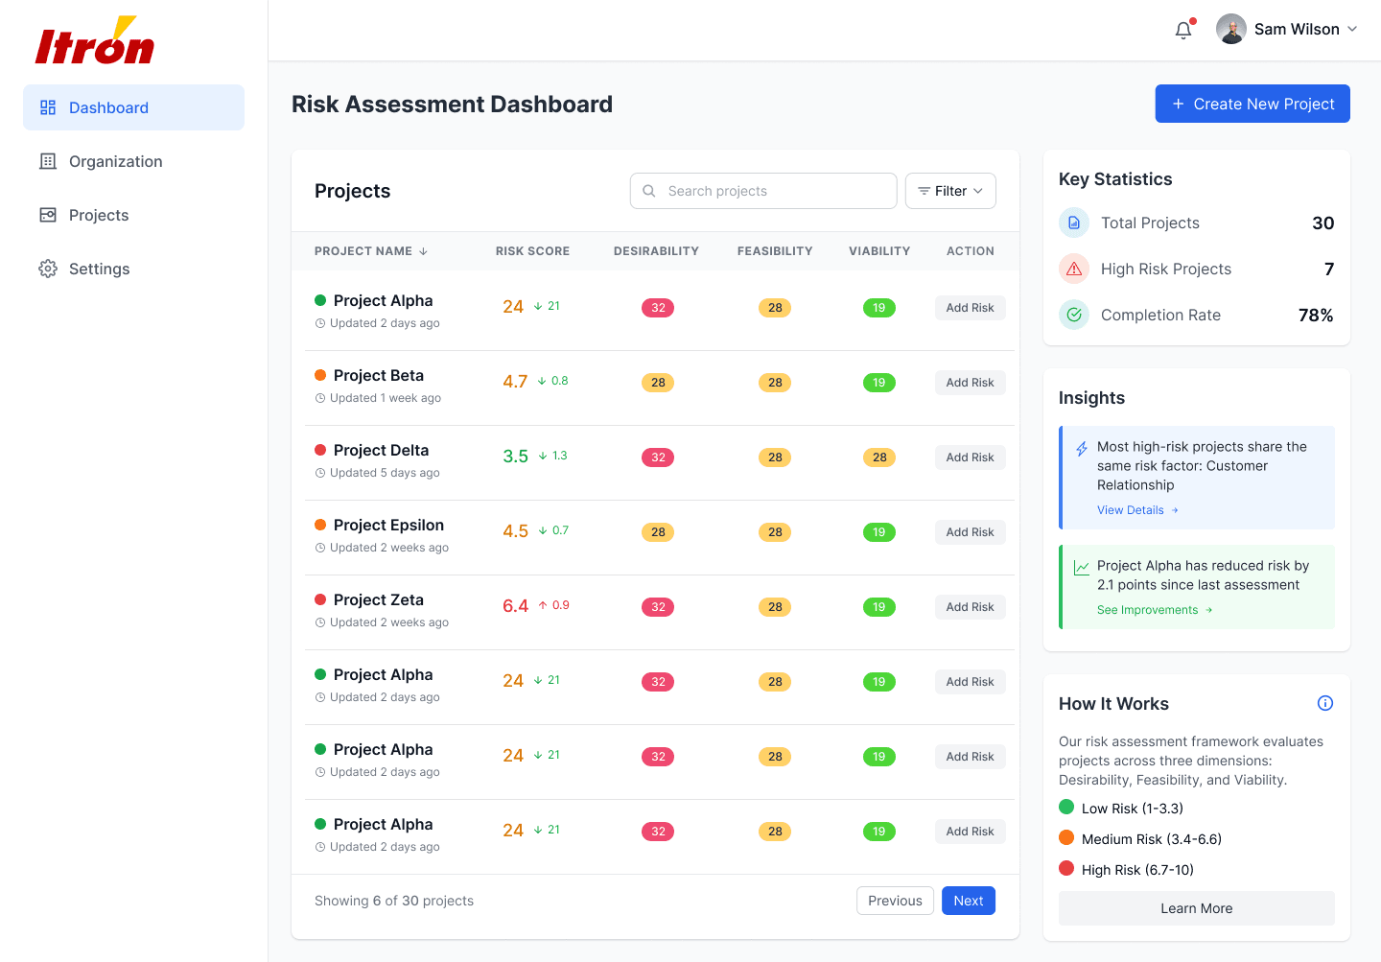The height and width of the screenshot is (962, 1381).
Task: Open the See Improvements link
Action: click(1156, 610)
